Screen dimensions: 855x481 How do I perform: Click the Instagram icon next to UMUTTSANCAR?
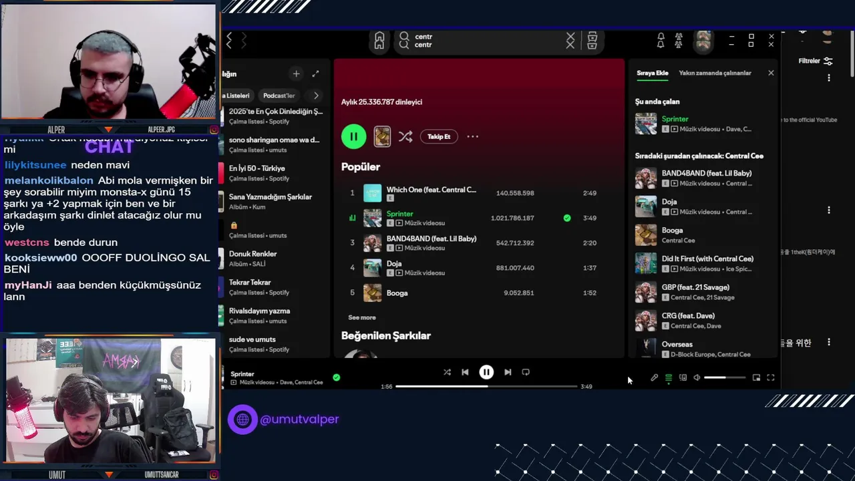coord(214,475)
